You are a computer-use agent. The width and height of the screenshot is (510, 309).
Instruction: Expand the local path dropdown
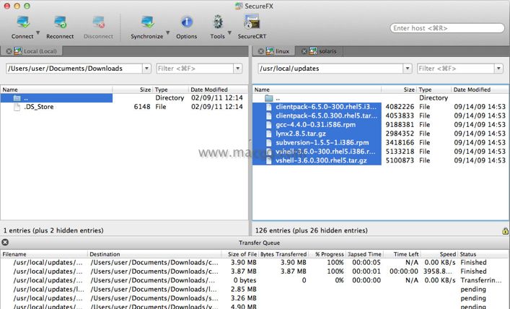(148, 69)
